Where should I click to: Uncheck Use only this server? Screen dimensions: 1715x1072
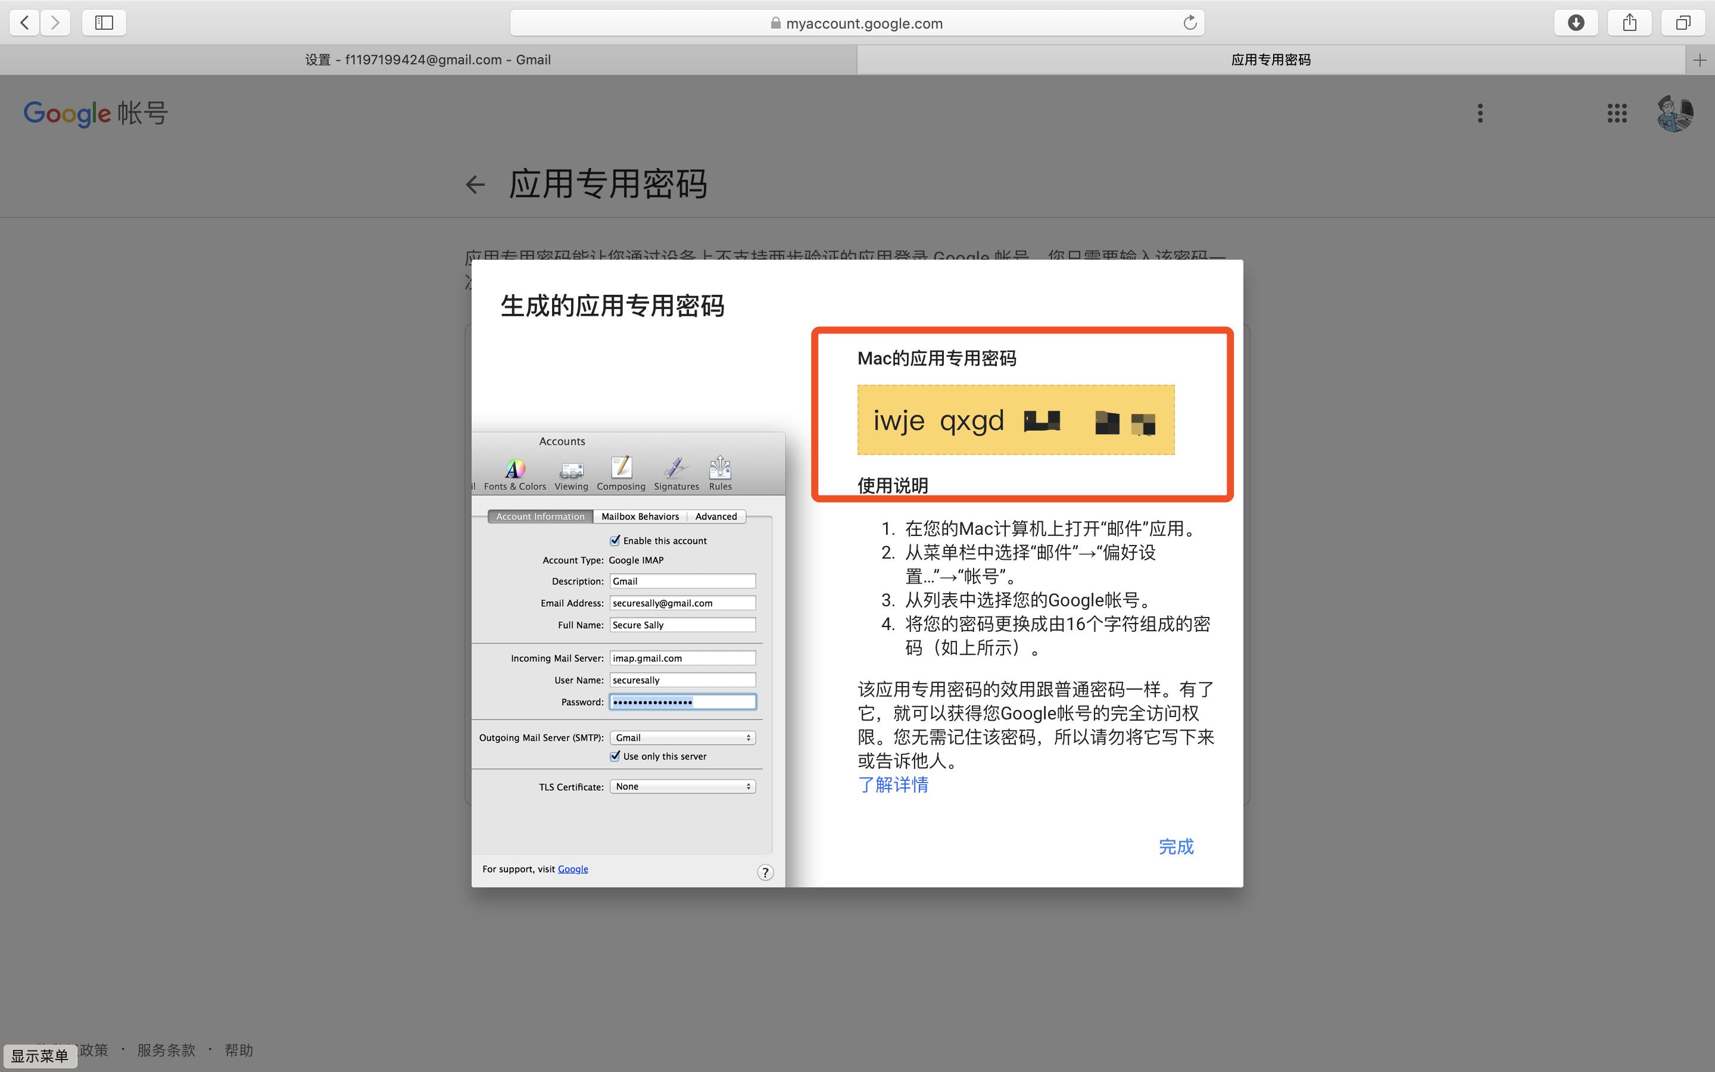tap(615, 756)
